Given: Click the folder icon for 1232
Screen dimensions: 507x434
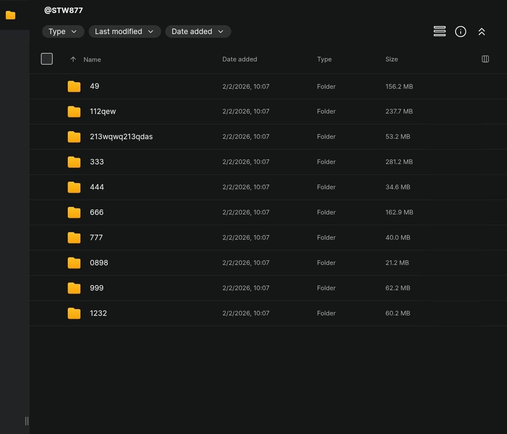Looking at the screenshot, I should pyautogui.click(x=74, y=313).
